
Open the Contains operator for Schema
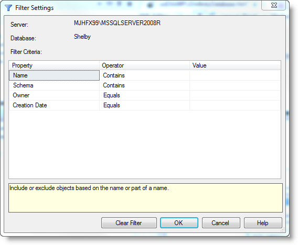[x=144, y=85]
